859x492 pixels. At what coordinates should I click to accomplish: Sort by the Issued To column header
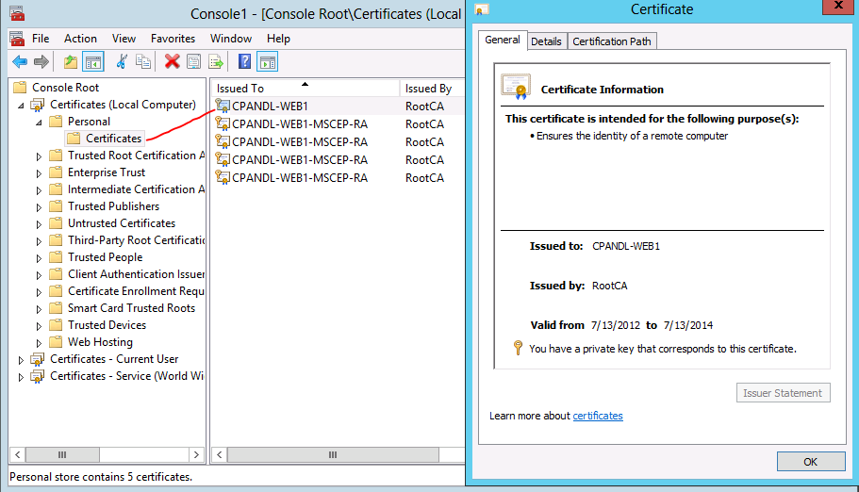[306, 89]
